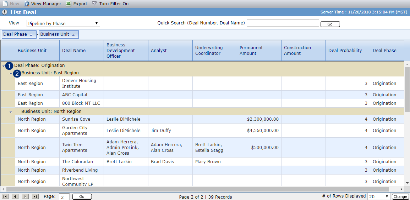Sort by Business Unit column header
The image size is (410, 200).
pos(37,51)
